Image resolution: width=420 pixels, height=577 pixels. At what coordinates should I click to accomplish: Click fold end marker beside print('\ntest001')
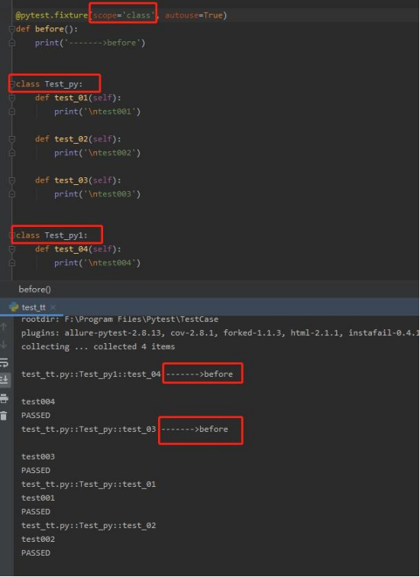pos(11,112)
